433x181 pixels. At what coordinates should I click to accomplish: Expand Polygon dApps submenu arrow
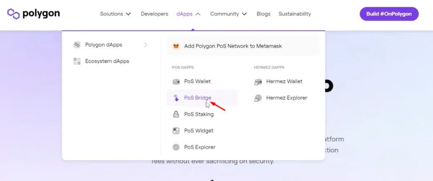[146, 45]
